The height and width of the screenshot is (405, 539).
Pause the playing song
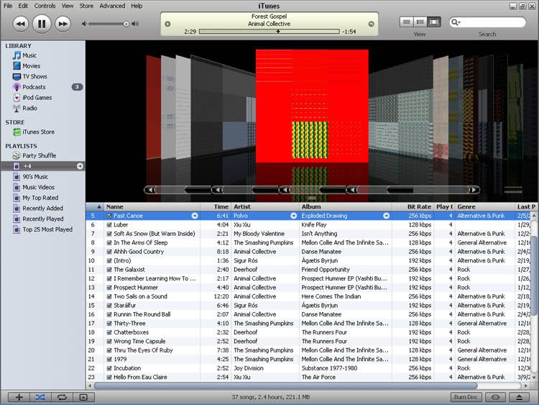[42, 24]
